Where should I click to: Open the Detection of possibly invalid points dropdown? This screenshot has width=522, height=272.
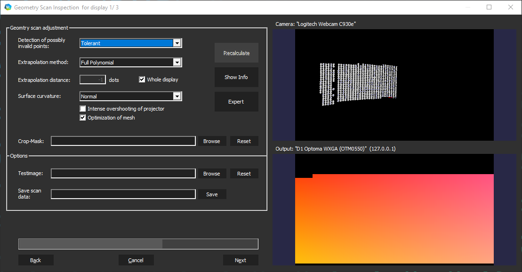(177, 43)
